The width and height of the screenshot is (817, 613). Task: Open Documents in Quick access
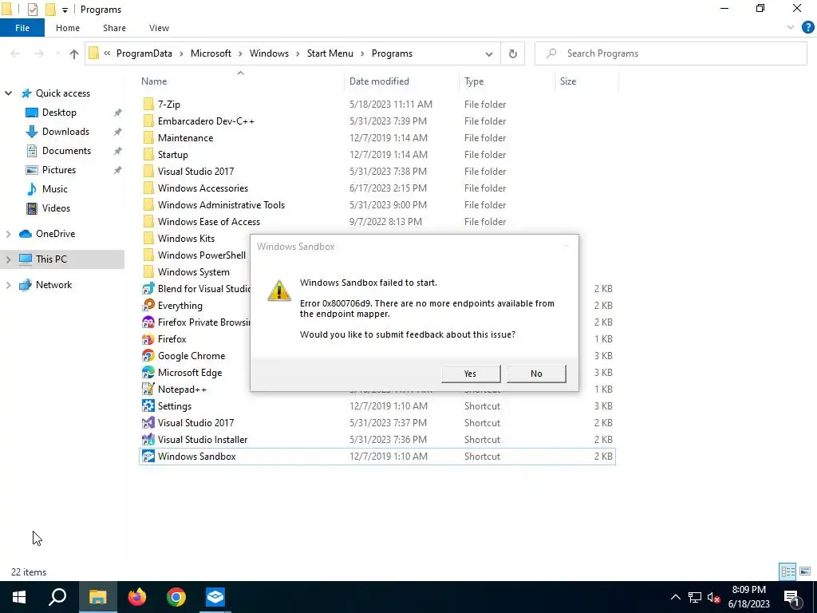click(x=66, y=151)
